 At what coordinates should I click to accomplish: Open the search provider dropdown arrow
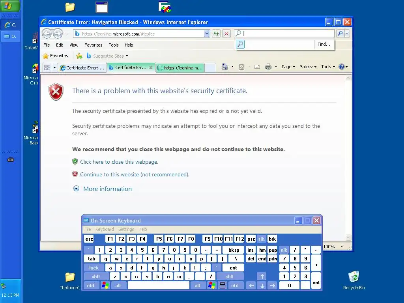tap(347, 33)
